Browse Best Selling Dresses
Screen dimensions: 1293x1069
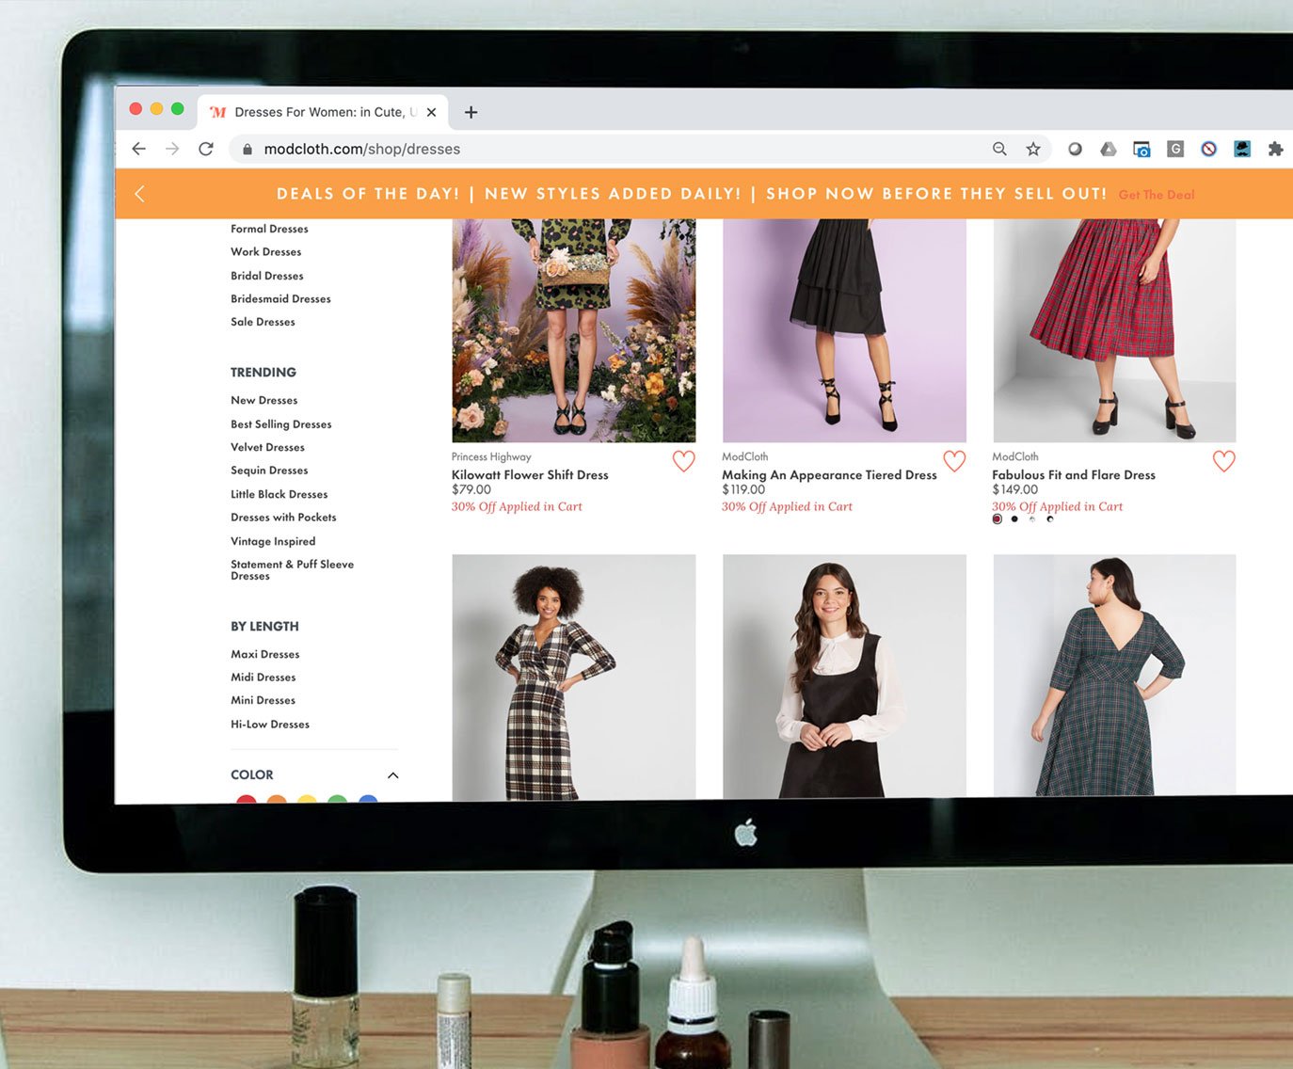coord(281,424)
